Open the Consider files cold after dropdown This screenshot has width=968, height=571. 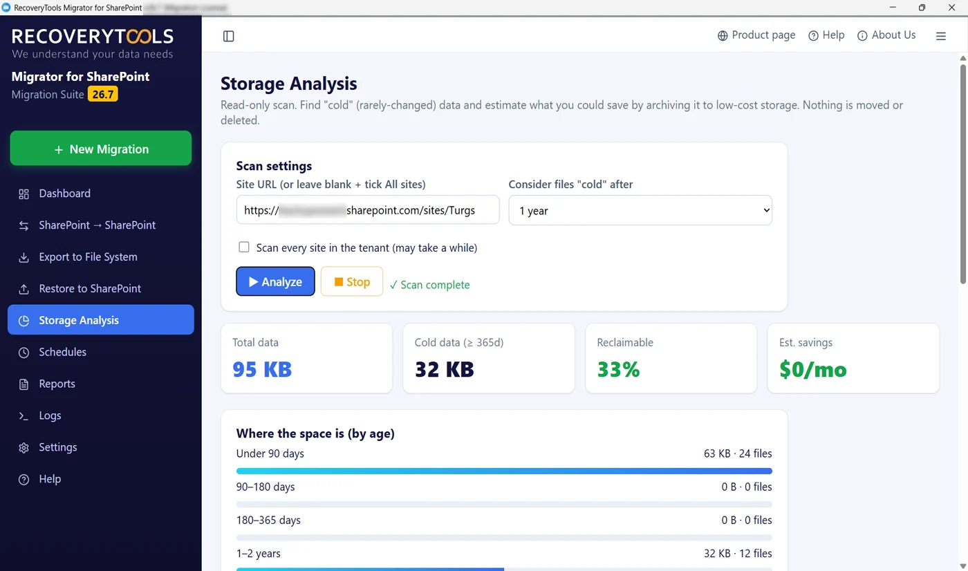(x=640, y=210)
